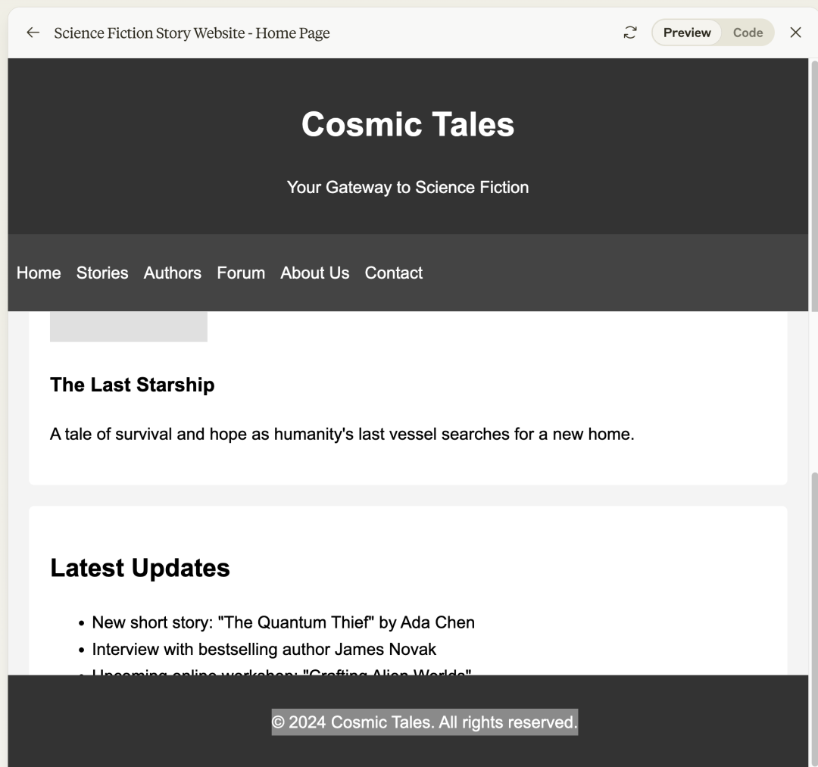Open the Contact page link
Viewport: 818px width, 767px height.
393,273
